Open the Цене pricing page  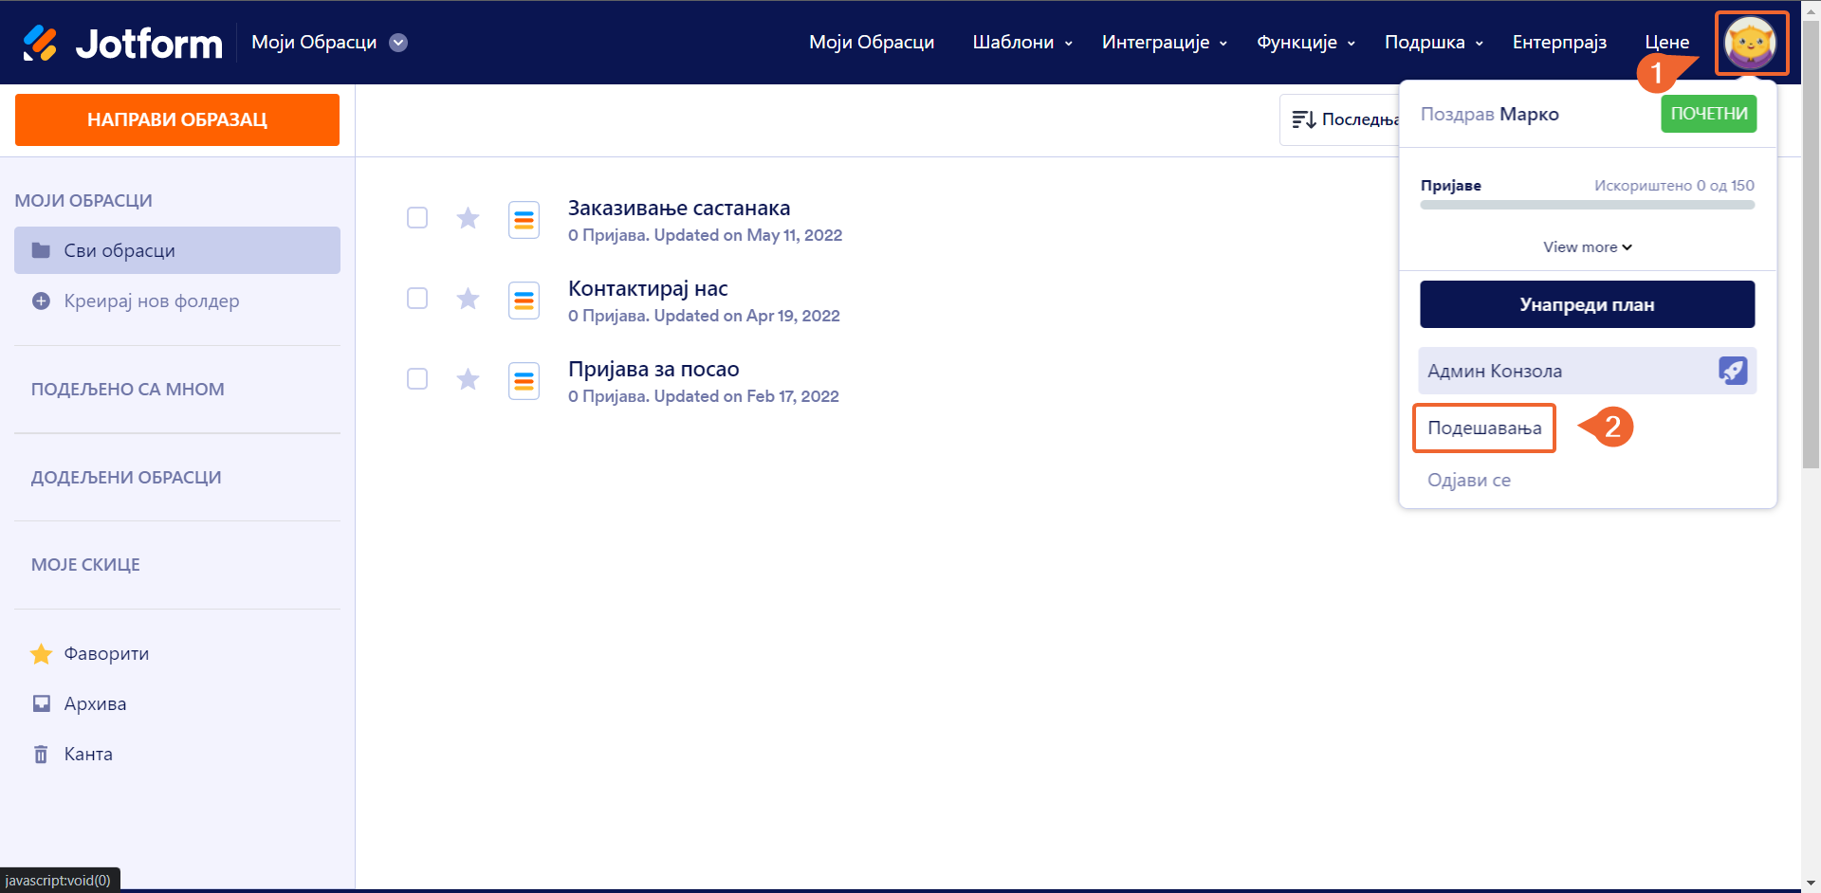(x=1667, y=43)
